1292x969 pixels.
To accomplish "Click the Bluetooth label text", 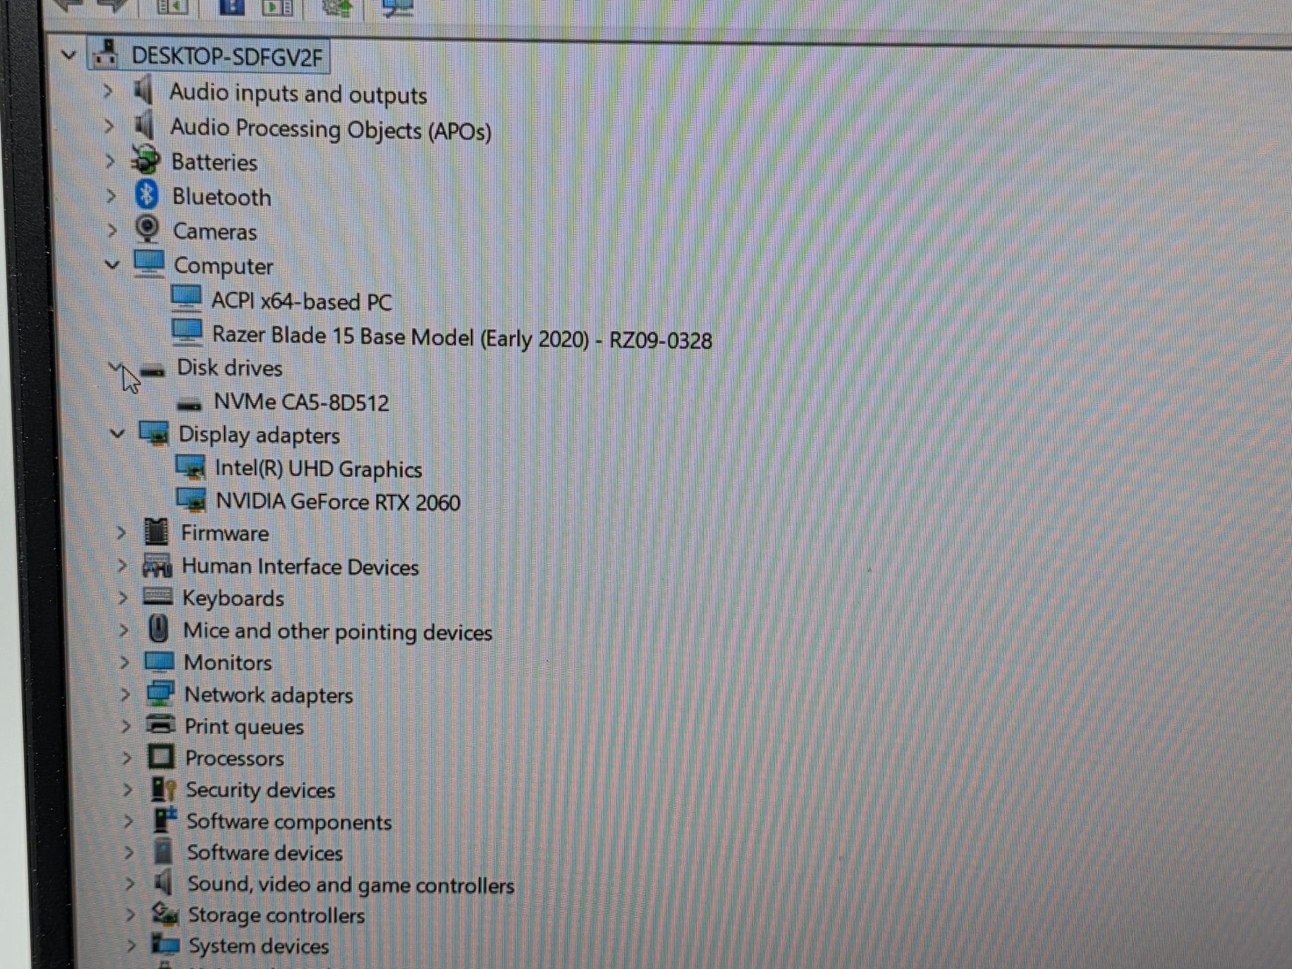I will coord(222,197).
